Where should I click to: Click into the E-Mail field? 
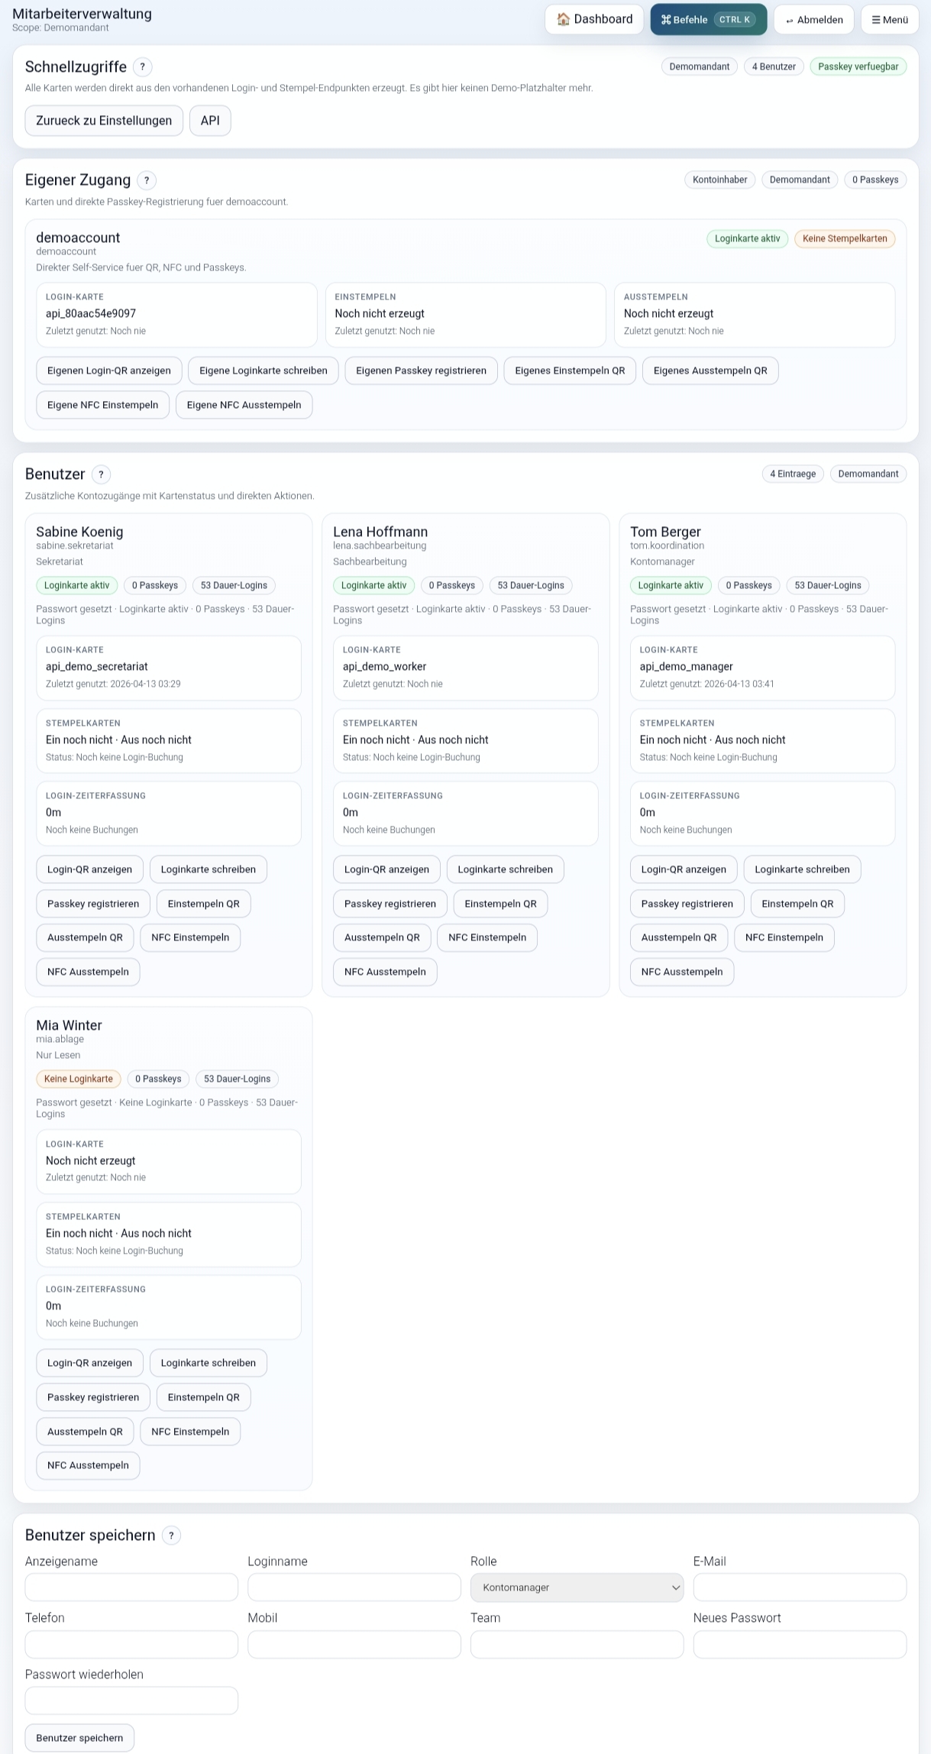(x=799, y=1587)
